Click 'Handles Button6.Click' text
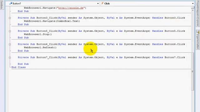 coord(168,44)
